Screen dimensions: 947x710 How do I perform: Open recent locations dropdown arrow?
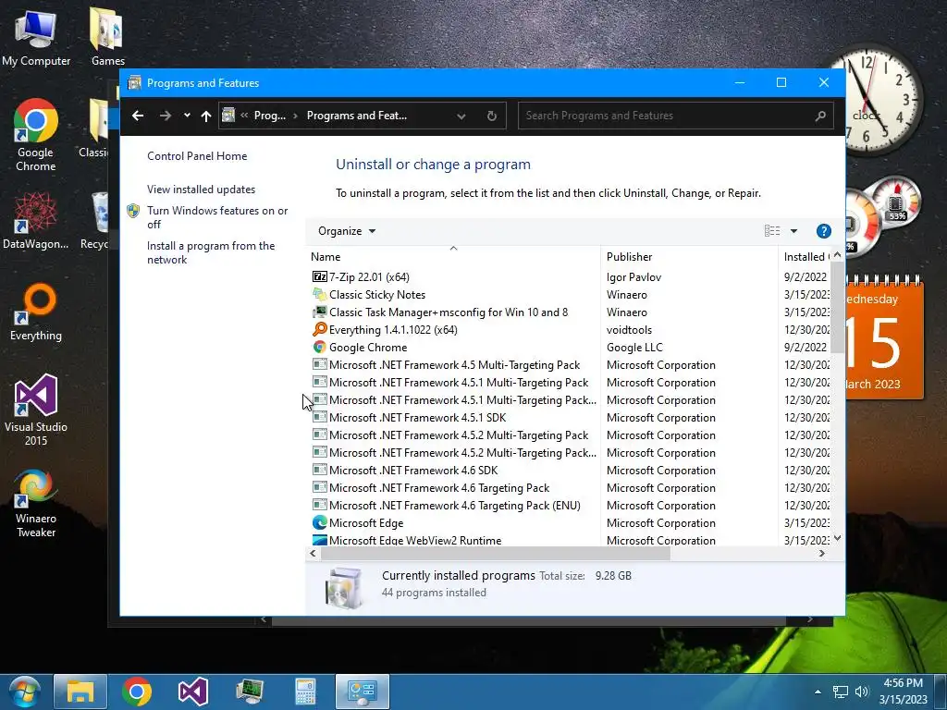(187, 116)
